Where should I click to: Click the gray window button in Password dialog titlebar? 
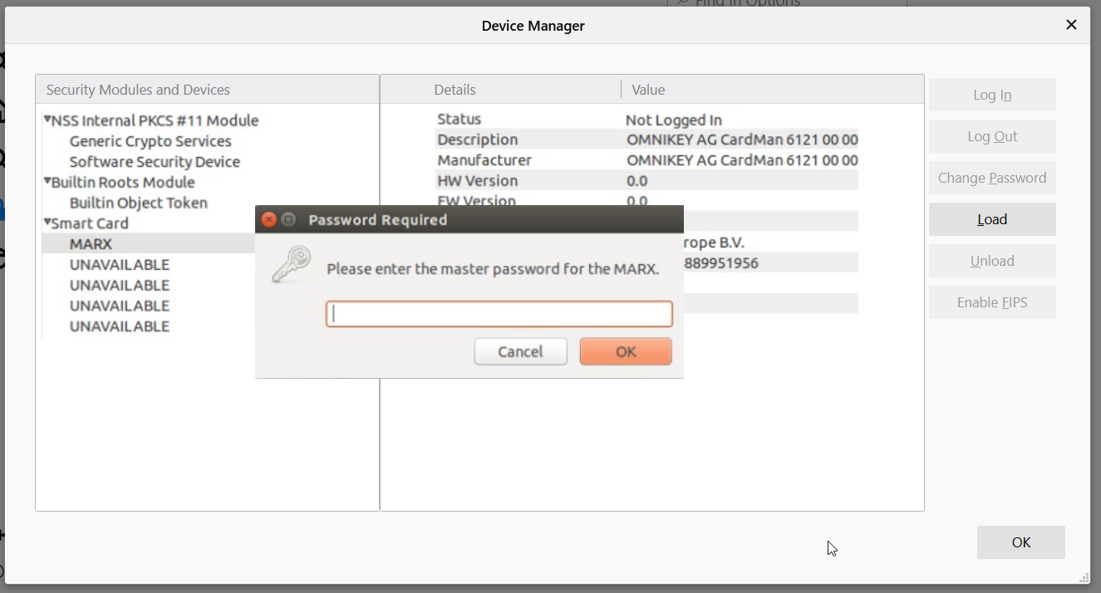pyautogui.click(x=288, y=220)
